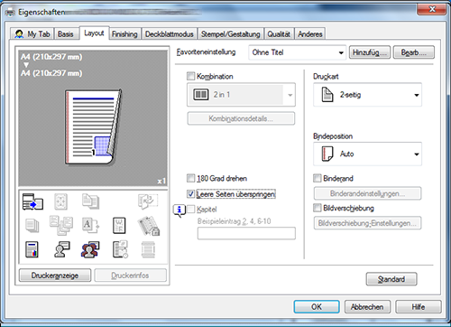Click the 2 in 1 layout icon
Image resolution: width=451 pixels, height=327 pixels.
click(200, 95)
